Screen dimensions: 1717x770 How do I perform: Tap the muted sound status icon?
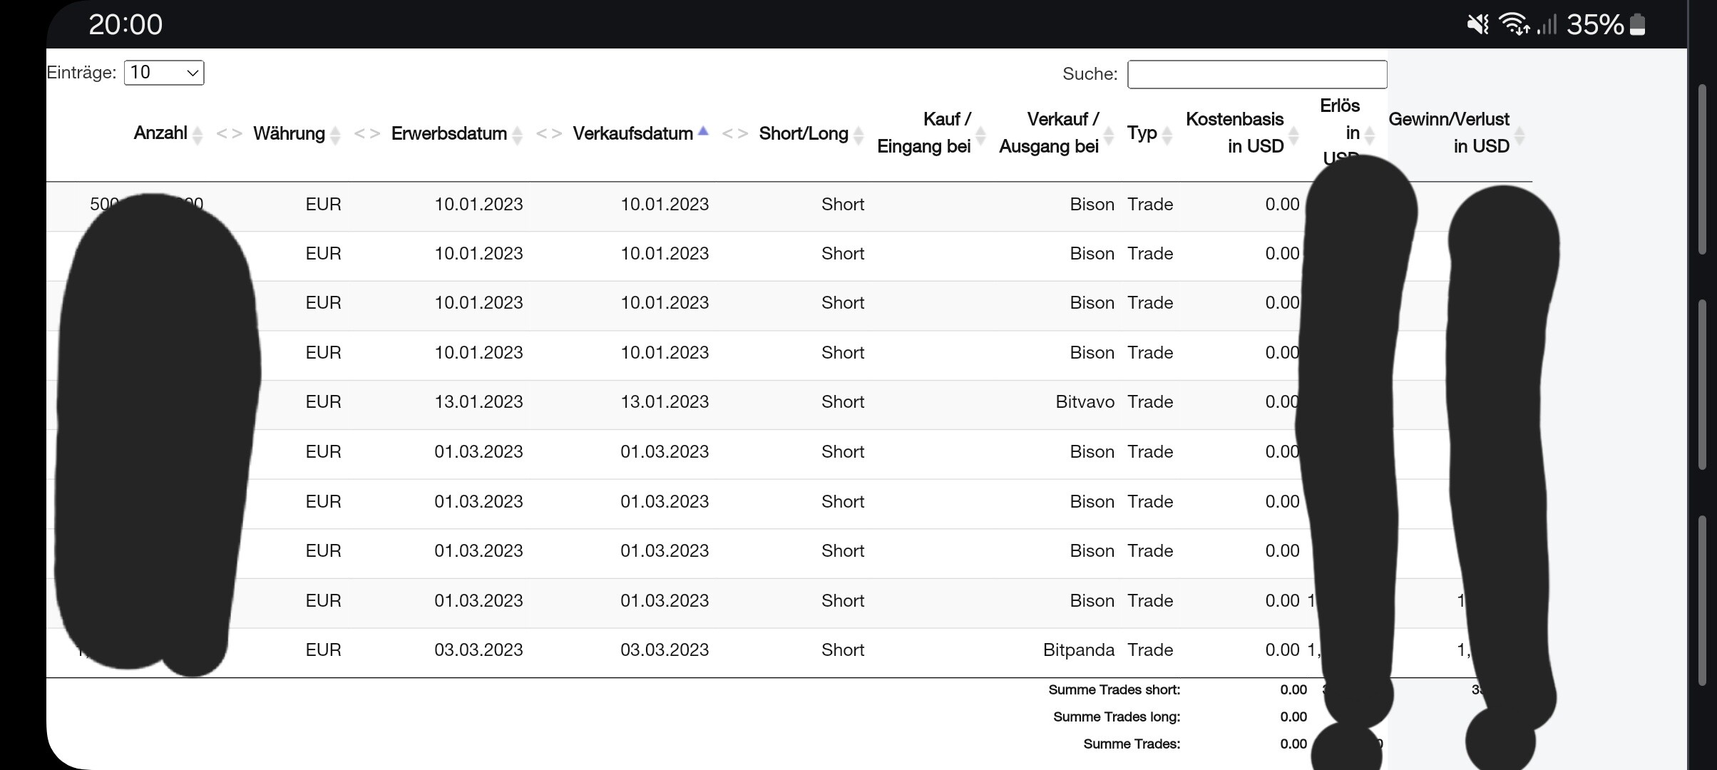tap(1478, 25)
